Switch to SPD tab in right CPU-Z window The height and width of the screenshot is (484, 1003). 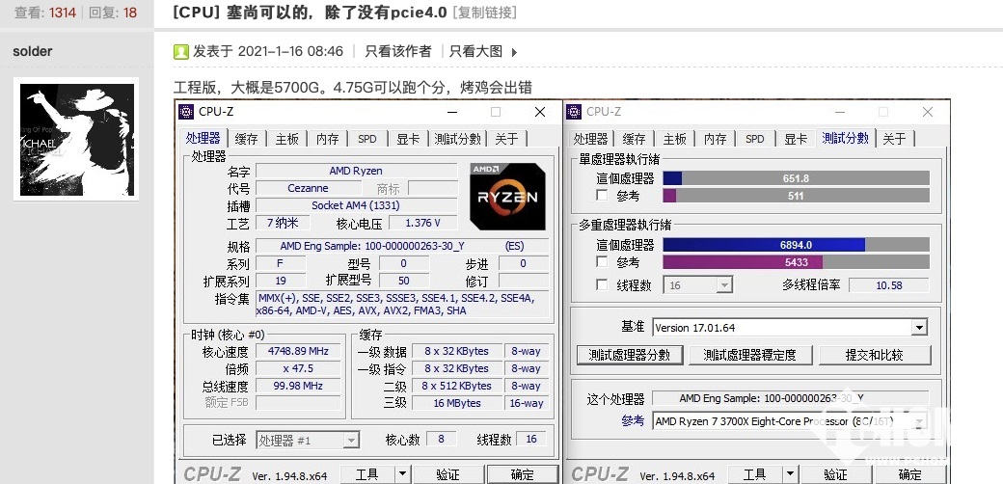pos(755,139)
